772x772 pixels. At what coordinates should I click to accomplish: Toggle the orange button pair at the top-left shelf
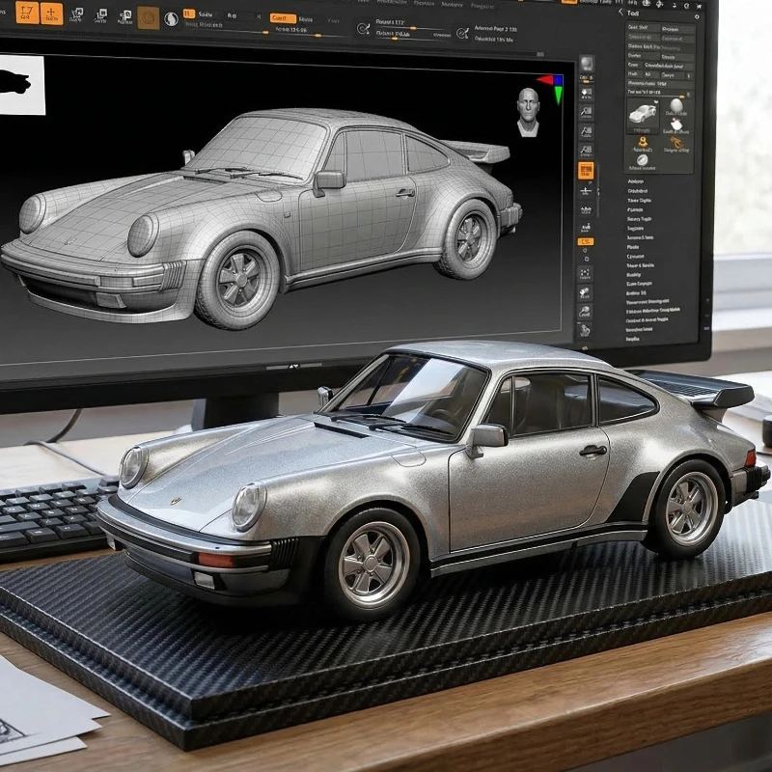[x=39, y=14]
